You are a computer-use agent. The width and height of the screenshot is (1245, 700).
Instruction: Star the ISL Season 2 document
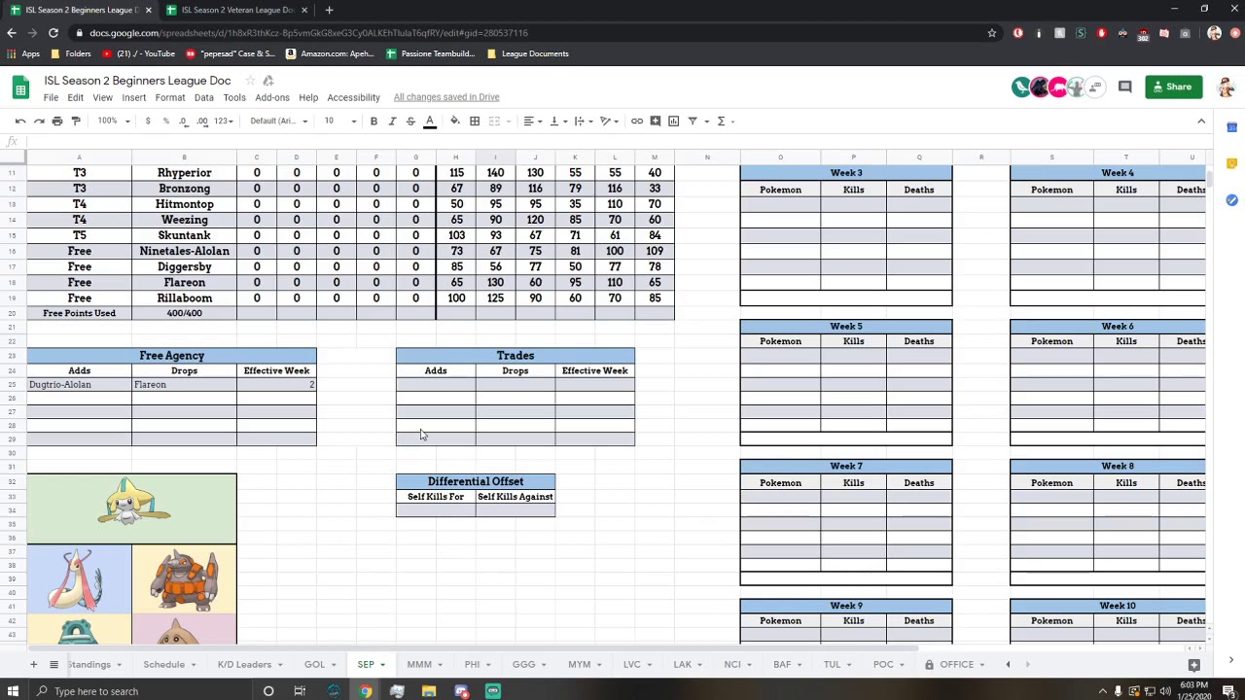tap(250, 81)
